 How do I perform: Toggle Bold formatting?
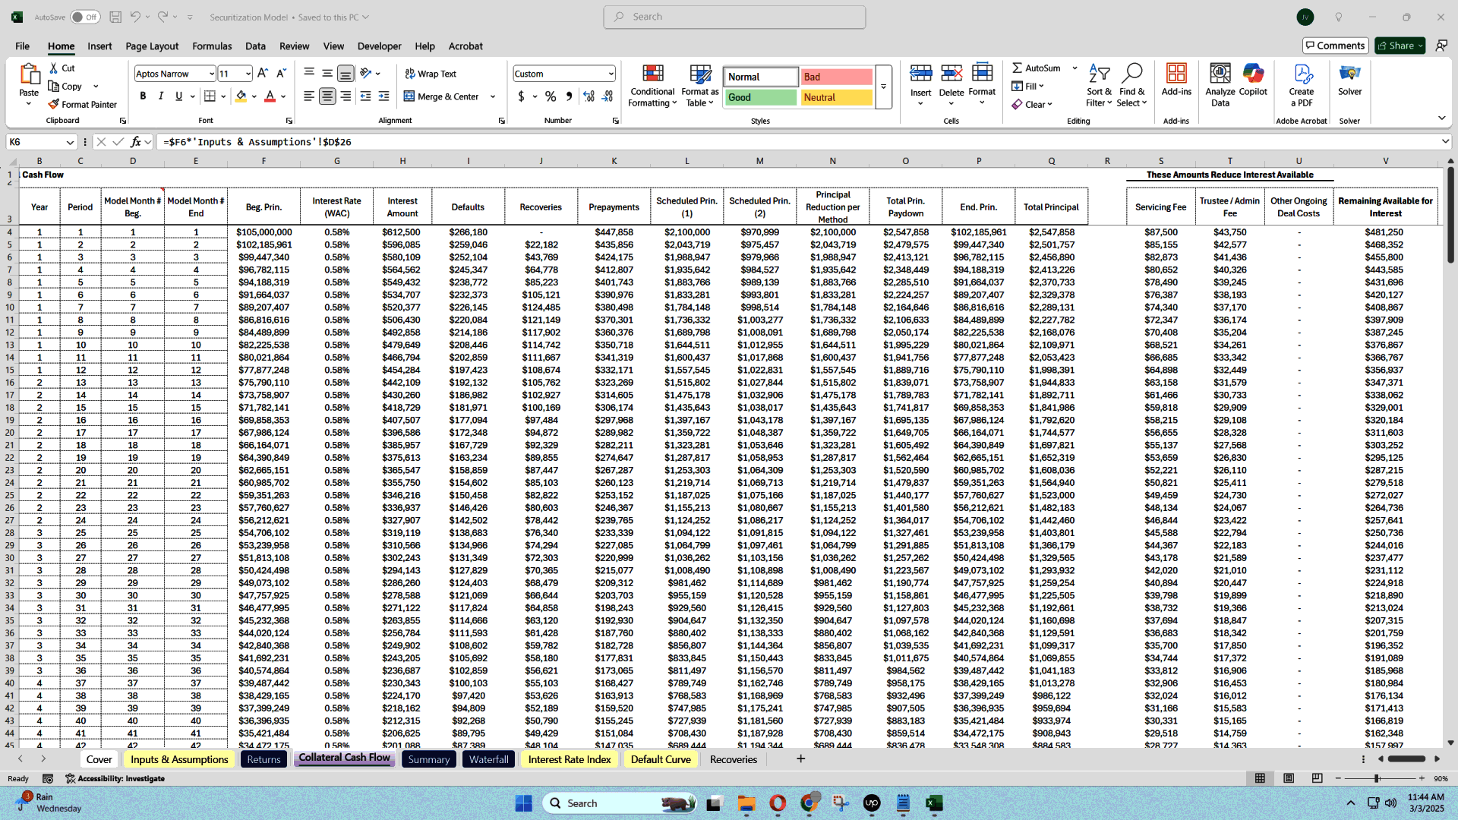tap(143, 96)
